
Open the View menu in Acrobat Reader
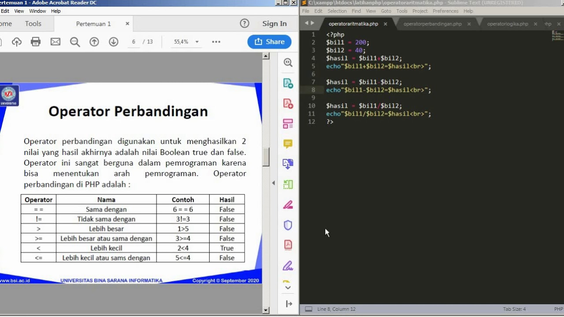click(19, 11)
